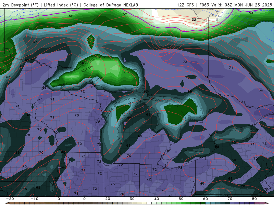Click the red "-4" lifted index contour label

point(66,31)
